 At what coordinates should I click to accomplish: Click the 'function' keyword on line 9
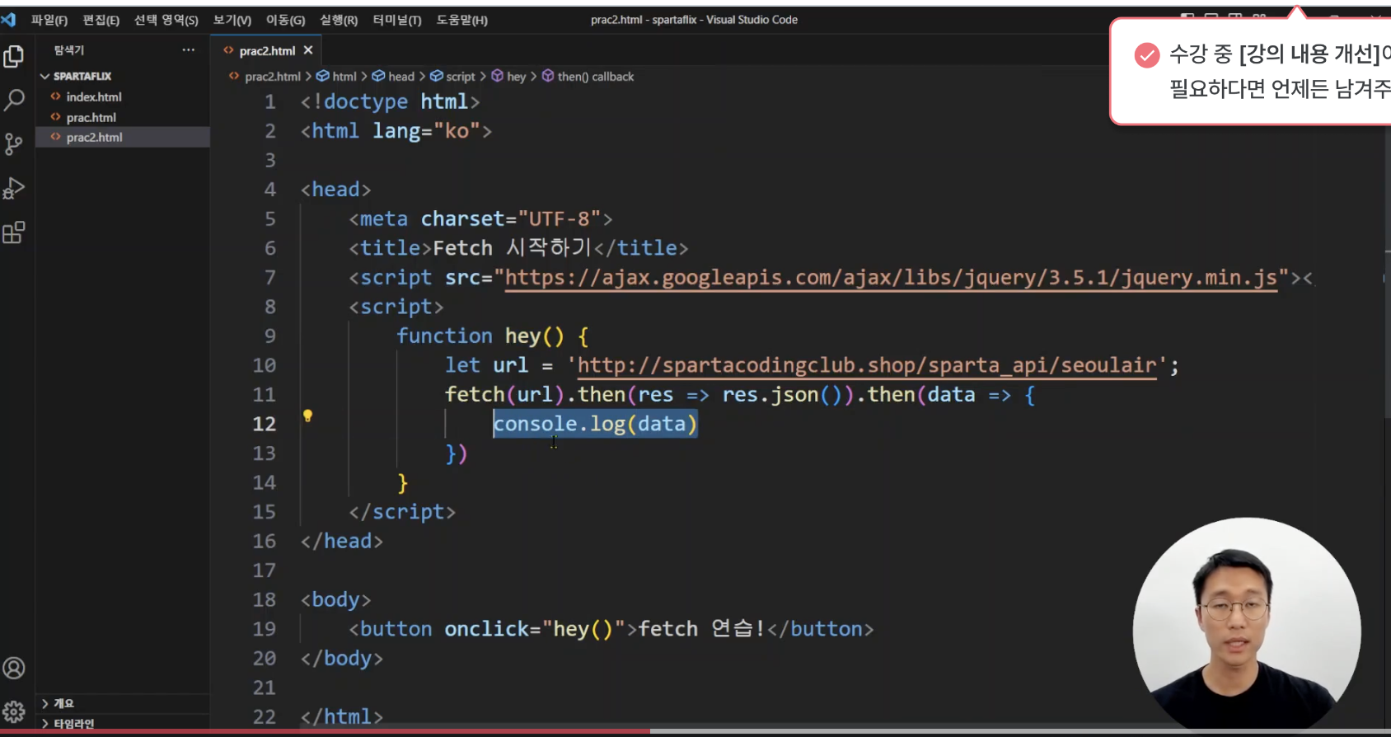444,336
